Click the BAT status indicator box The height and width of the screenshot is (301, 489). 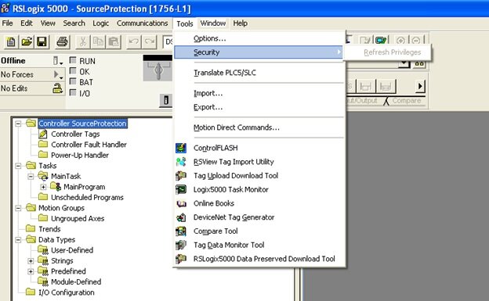tap(73, 81)
